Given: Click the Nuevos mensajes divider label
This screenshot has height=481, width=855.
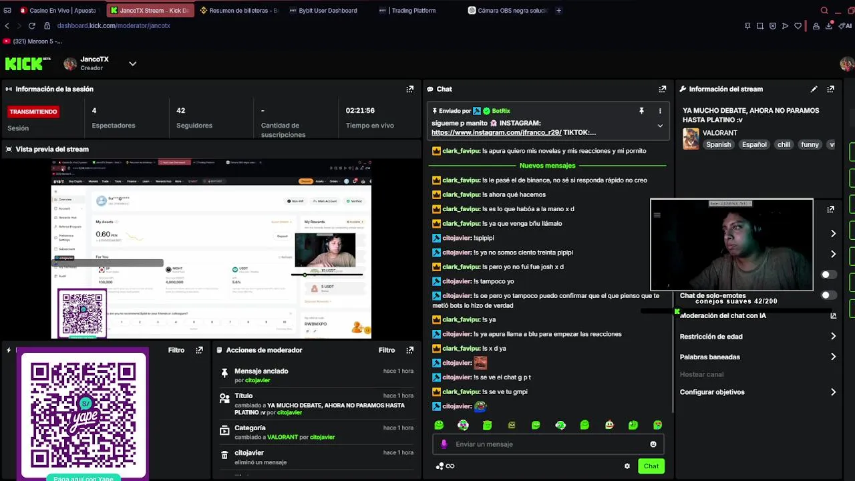Looking at the screenshot, I should pos(547,166).
